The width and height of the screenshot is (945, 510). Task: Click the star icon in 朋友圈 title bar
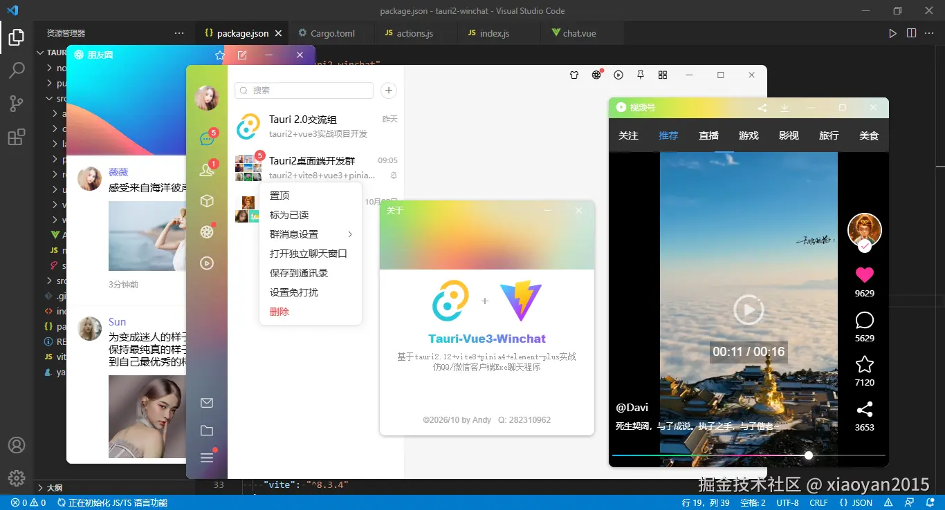(220, 55)
